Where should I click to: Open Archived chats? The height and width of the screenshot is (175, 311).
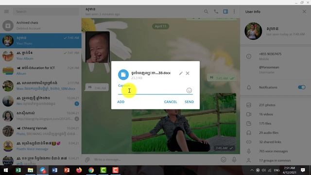coord(41,25)
